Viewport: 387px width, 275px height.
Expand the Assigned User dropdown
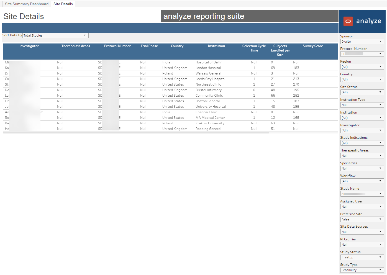362,207
